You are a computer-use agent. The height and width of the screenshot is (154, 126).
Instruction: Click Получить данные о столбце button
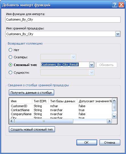pos(31,93)
